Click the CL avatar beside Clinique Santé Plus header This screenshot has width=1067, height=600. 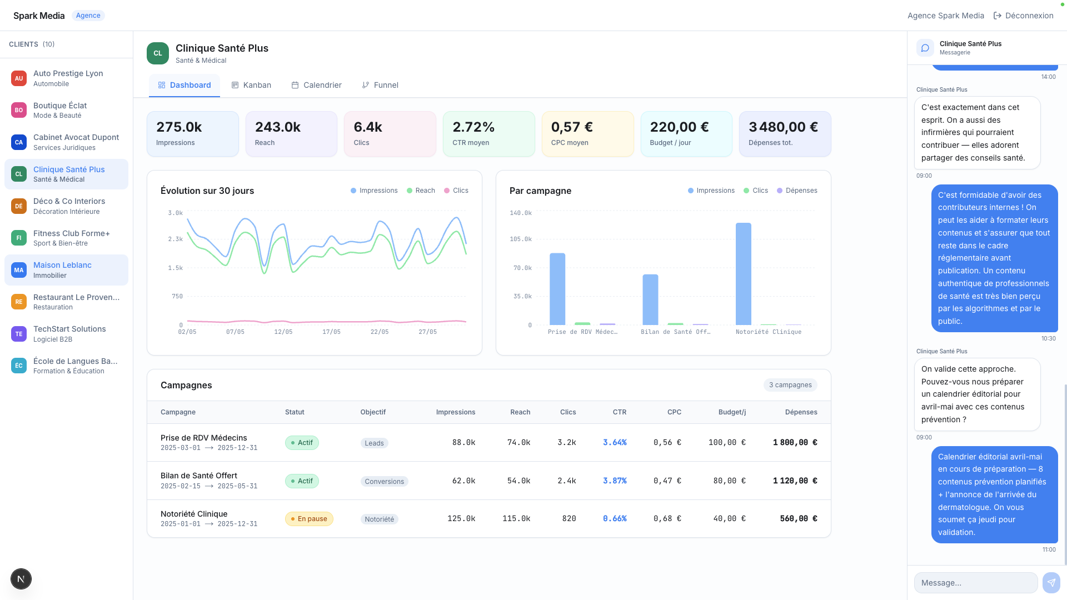(x=158, y=53)
